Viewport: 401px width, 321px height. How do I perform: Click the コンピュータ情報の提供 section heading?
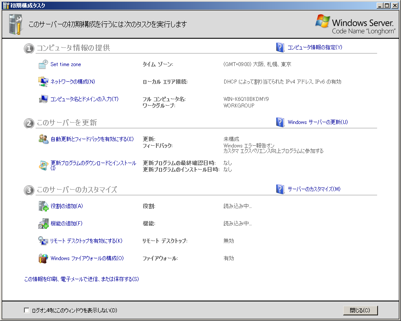73,48
